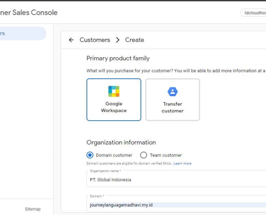Open the Learn more link
The image size is (266, 215).
(x=183, y=163)
